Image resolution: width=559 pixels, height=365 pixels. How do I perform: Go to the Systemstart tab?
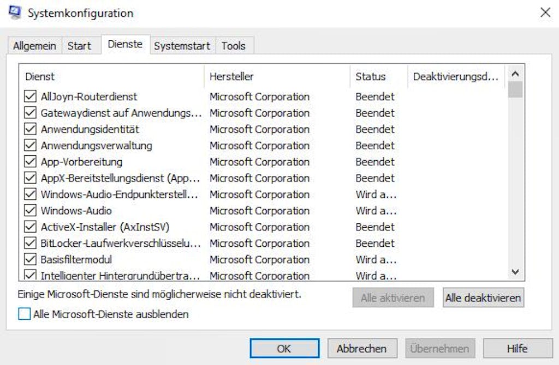(x=182, y=46)
